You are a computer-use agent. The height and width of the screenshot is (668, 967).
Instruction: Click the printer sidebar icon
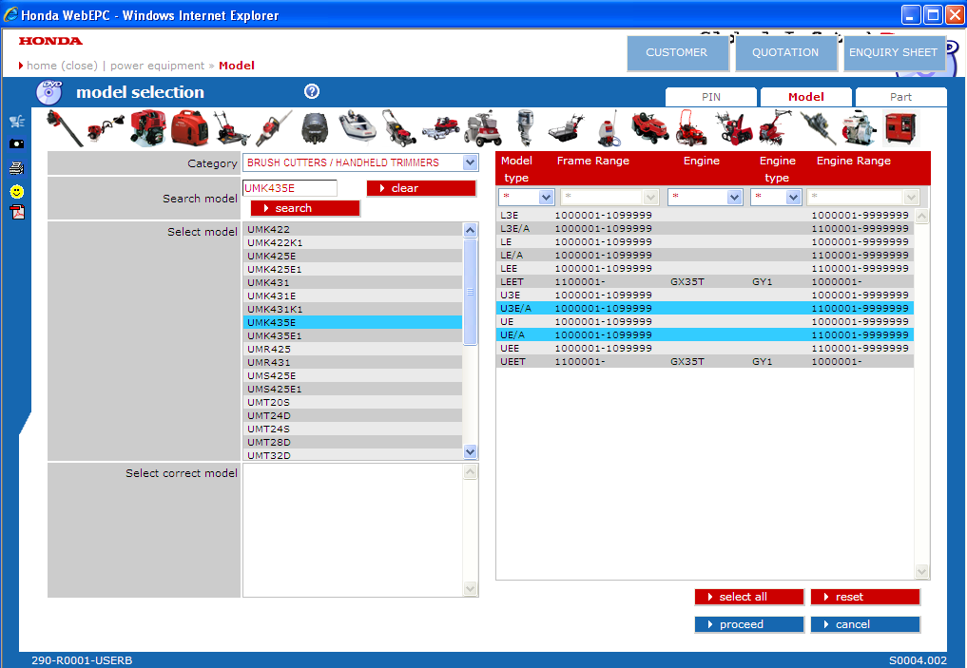17,167
